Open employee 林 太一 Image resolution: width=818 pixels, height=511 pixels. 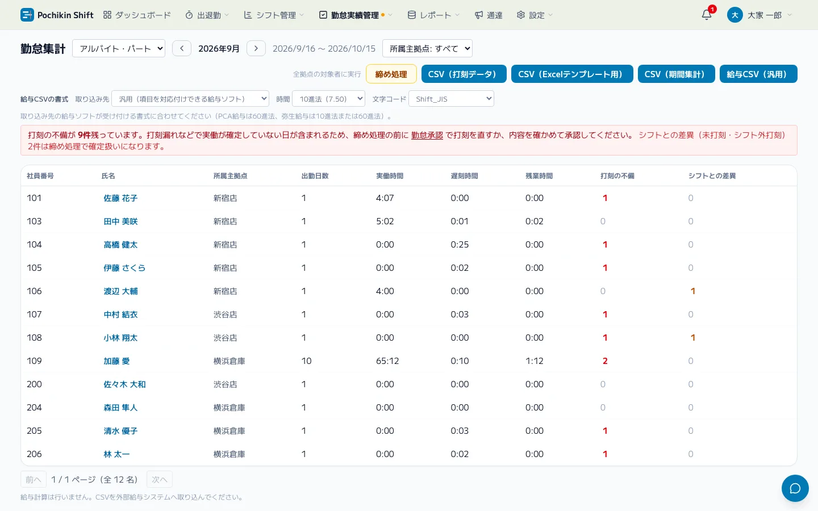116,454
